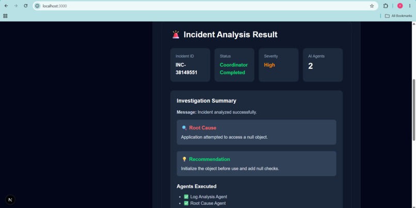
Task: Open the Chrome three-dot menu
Action: coord(410,6)
